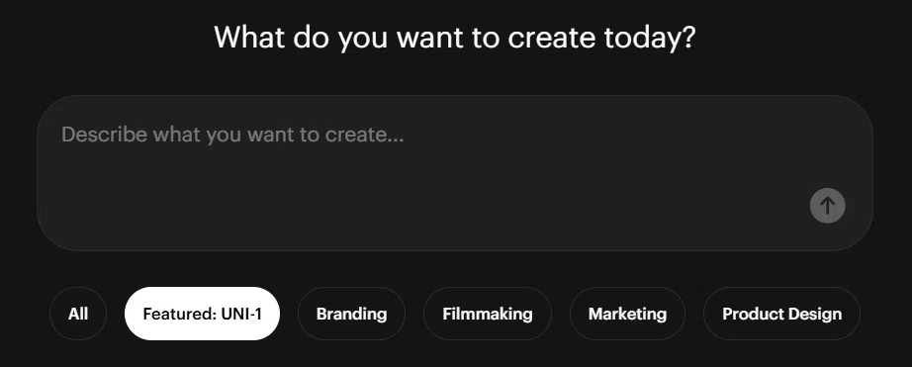912x367 pixels.
Task: Filter results by Filmmaking
Action: pos(488,314)
